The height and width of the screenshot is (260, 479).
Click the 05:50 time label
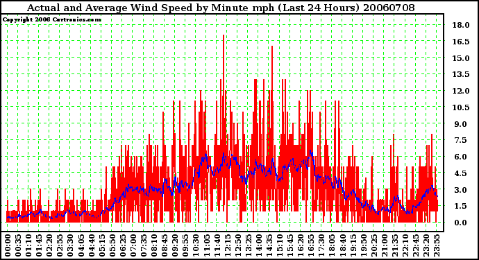[112, 245]
